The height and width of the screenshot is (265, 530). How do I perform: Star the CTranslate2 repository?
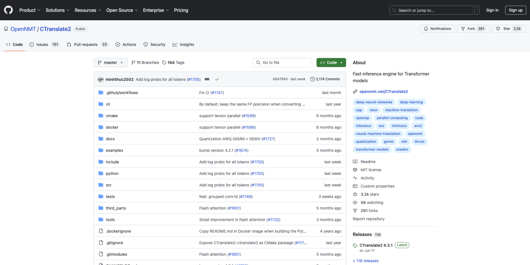(x=509, y=29)
